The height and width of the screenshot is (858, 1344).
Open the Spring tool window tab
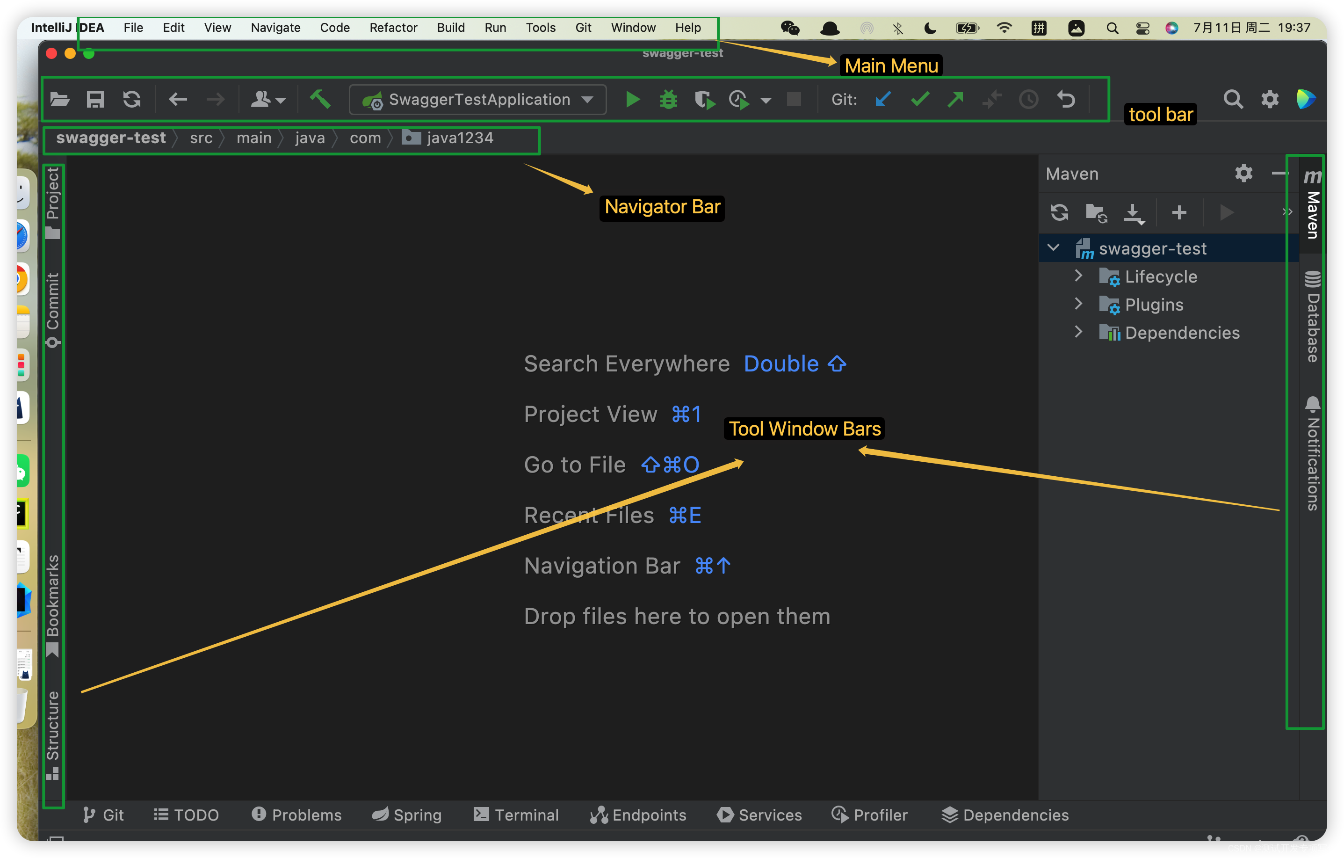click(407, 815)
